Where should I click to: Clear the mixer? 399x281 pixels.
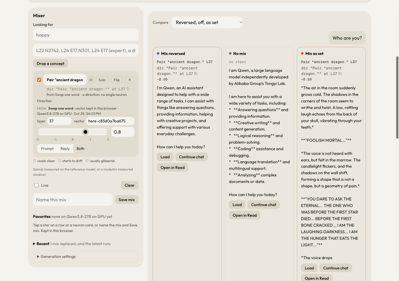(130, 185)
